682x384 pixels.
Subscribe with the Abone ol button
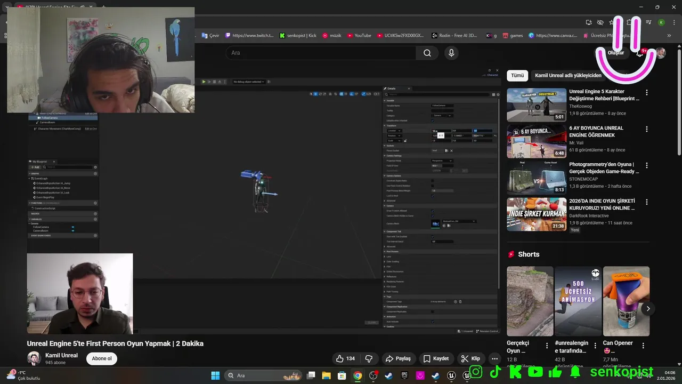tap(102, 358)
